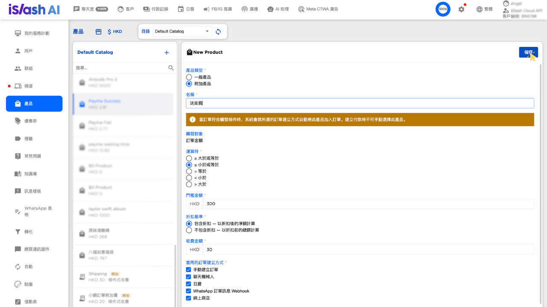Open the 100% usage circle indicator
This screenshot has height=307, width=547.
[x=443, y=9]
